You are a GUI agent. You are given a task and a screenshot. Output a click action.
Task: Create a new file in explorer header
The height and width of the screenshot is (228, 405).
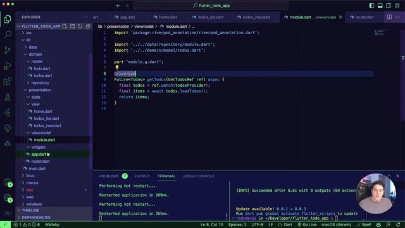(65, 26)
